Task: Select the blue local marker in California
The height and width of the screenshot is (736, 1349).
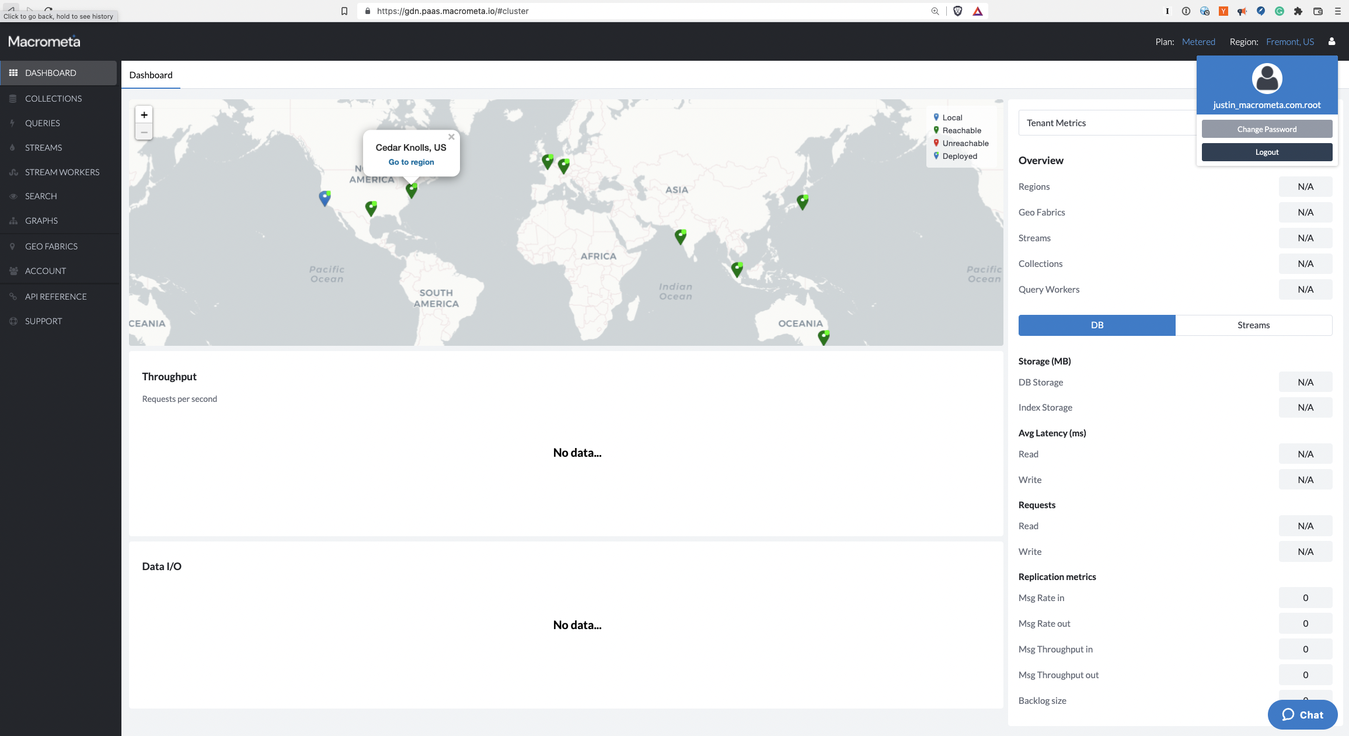Action: tap(325, 199)
